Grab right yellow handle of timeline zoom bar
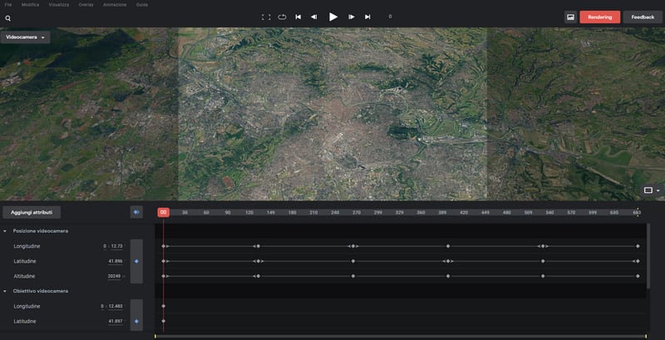Screen dimensions: 665x340 [646, 337]
